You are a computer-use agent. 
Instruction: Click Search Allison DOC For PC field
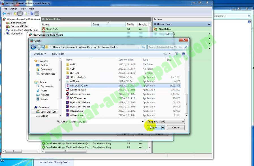[166, 47]
